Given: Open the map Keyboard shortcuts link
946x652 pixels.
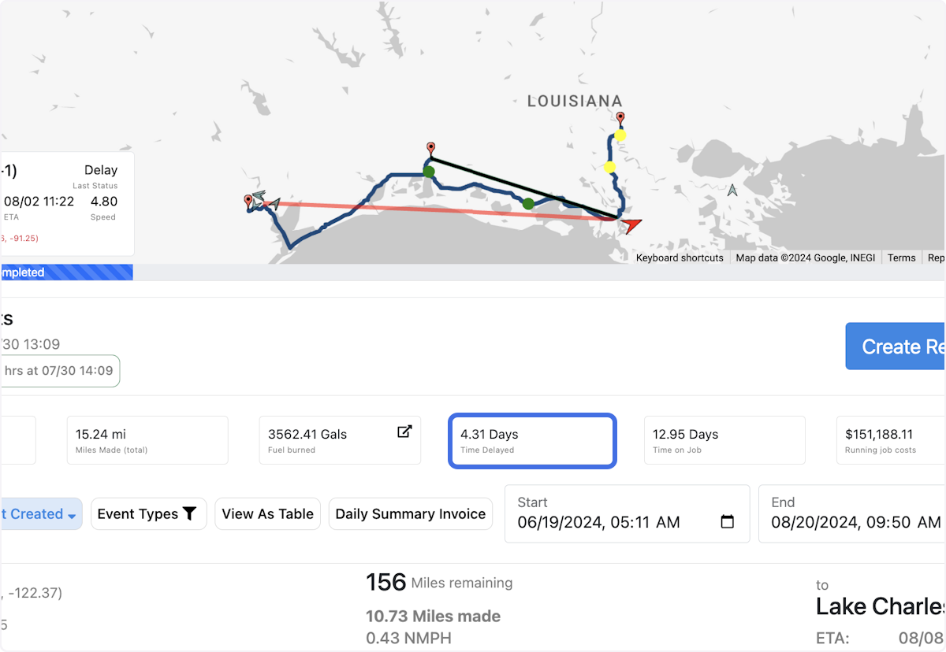Looking at the screenshot, I should (x=680, y=258).
